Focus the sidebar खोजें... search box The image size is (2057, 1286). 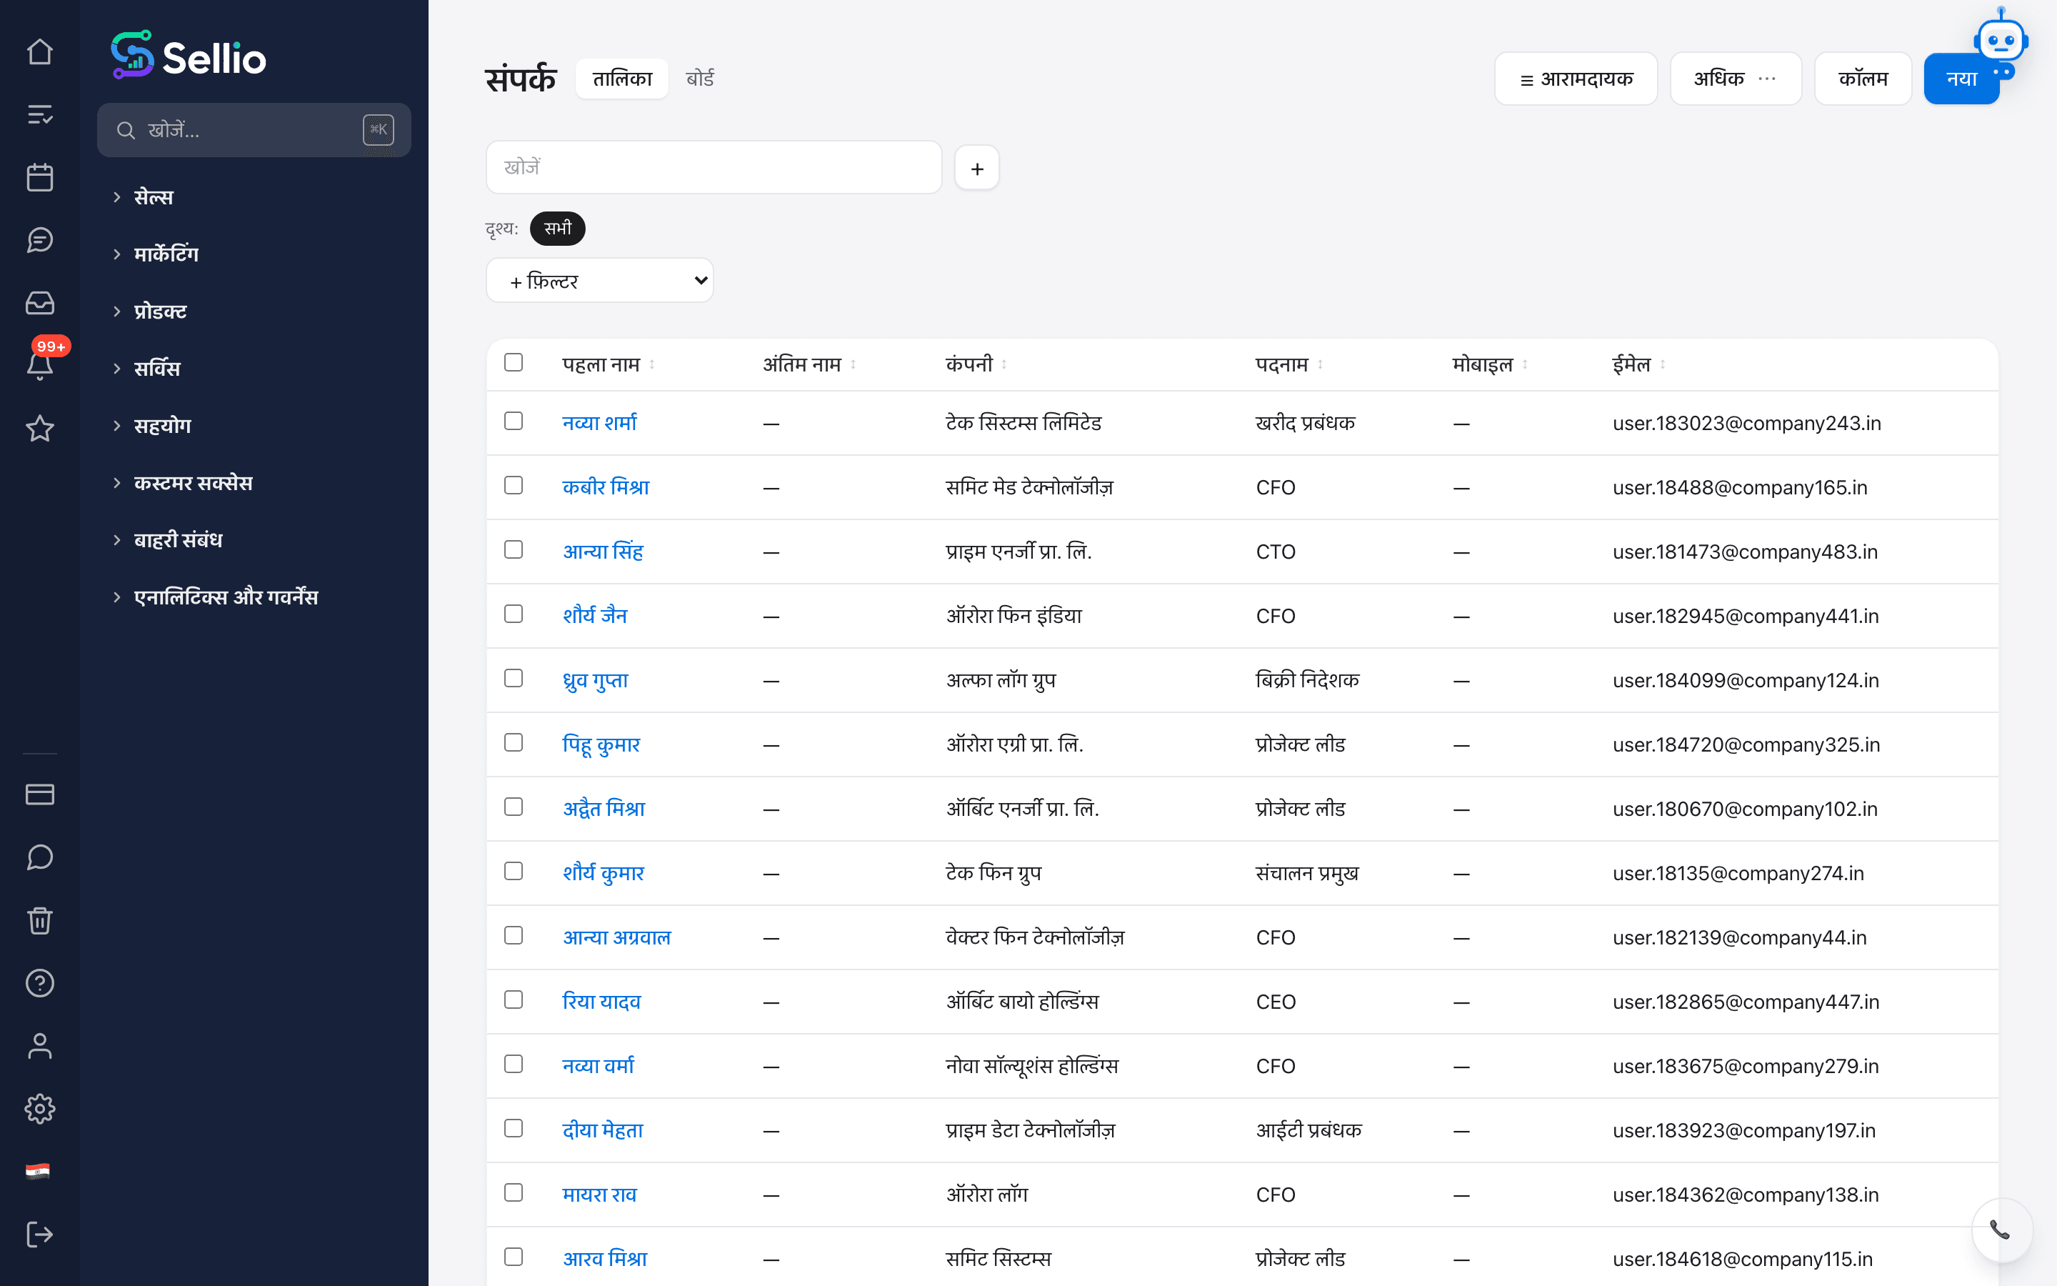[x=254, y=130]
